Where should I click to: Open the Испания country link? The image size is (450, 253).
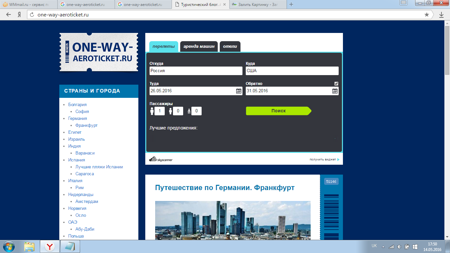(x=76, y=160)
